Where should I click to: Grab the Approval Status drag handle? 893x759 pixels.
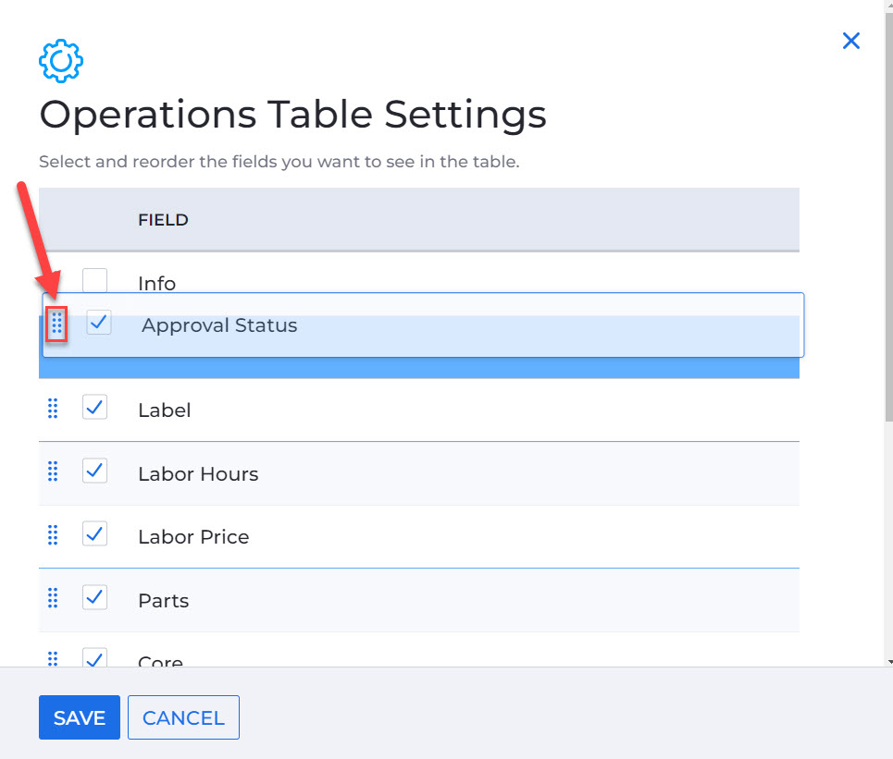click(x=57, y=324)
